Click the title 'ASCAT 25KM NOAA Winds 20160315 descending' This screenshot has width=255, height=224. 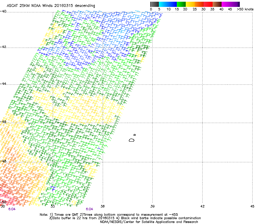pyautogui.click(x=51, y=6)
